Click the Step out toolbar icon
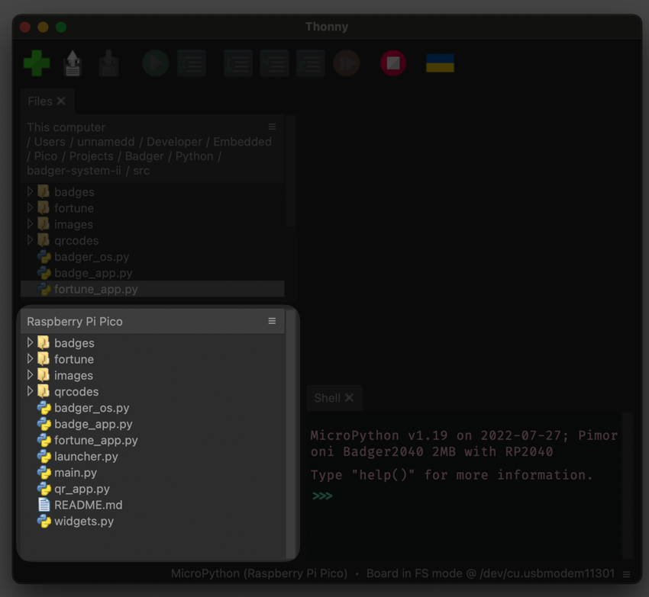This screenshot has height=597, width=649. [311, 63]
